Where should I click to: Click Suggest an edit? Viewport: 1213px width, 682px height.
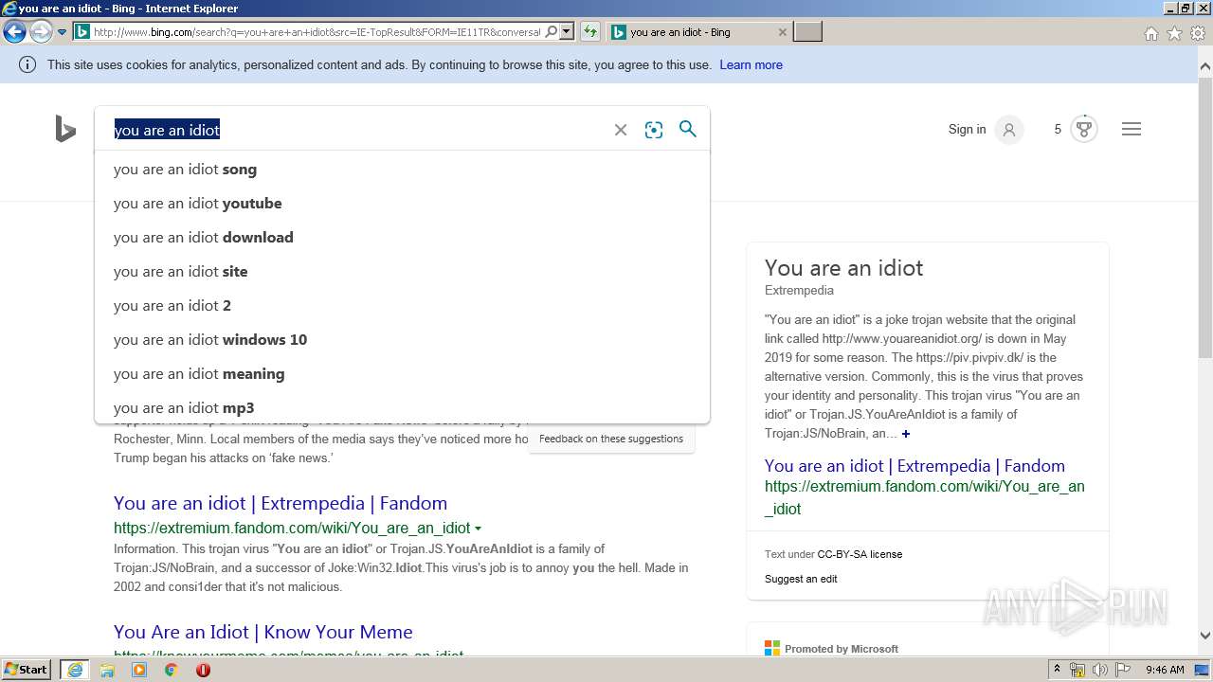(801, 579)
